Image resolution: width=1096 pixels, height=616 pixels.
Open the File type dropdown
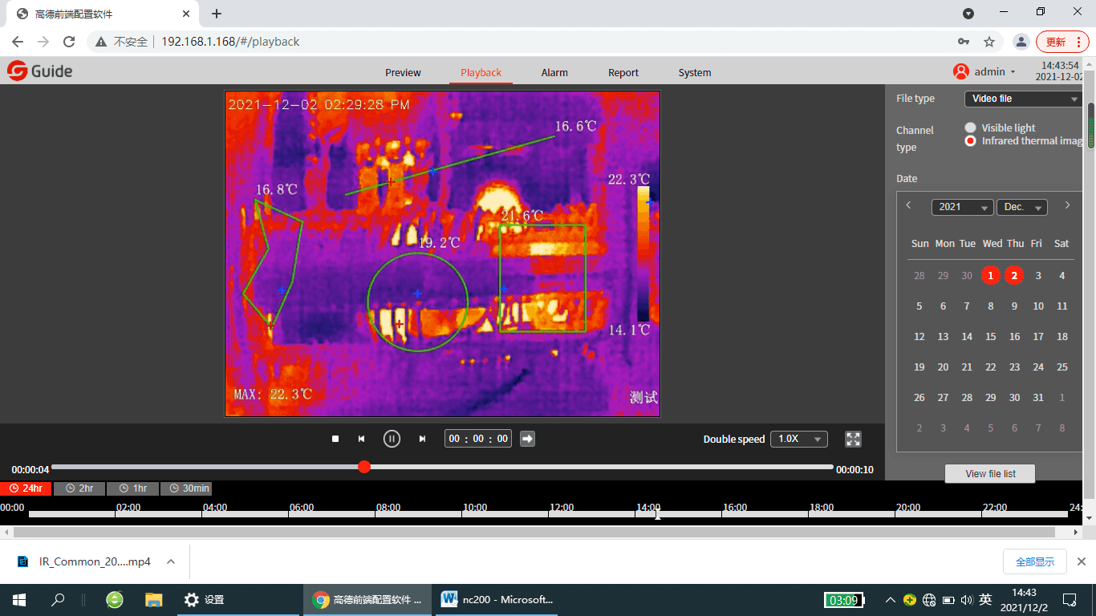(1024, 99)
